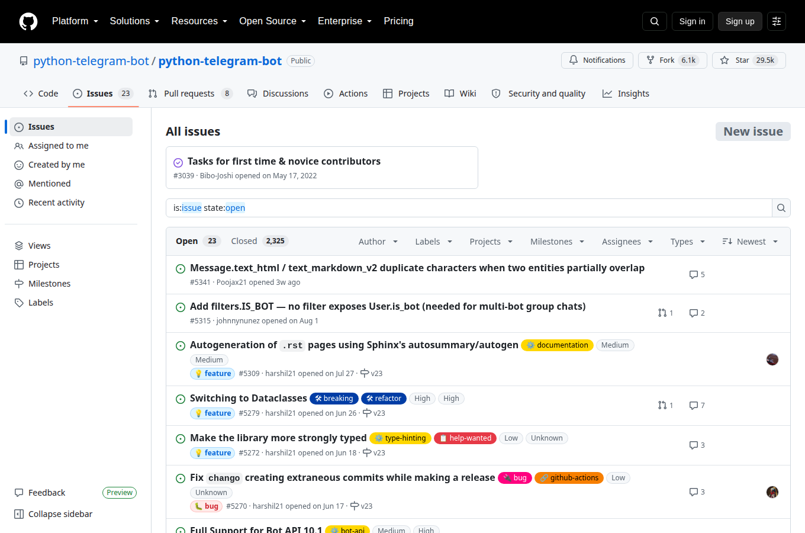Click the issue search filter field
The height and width of the screenshot is (533, 805).
coord(469,208)
